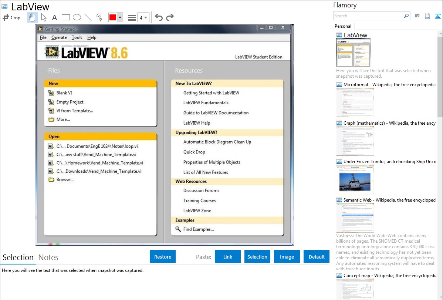Open the Under Frozen Tundra snapshot thumbnail
The width and height of the screenshot is (443, 300).
point(355,179)
